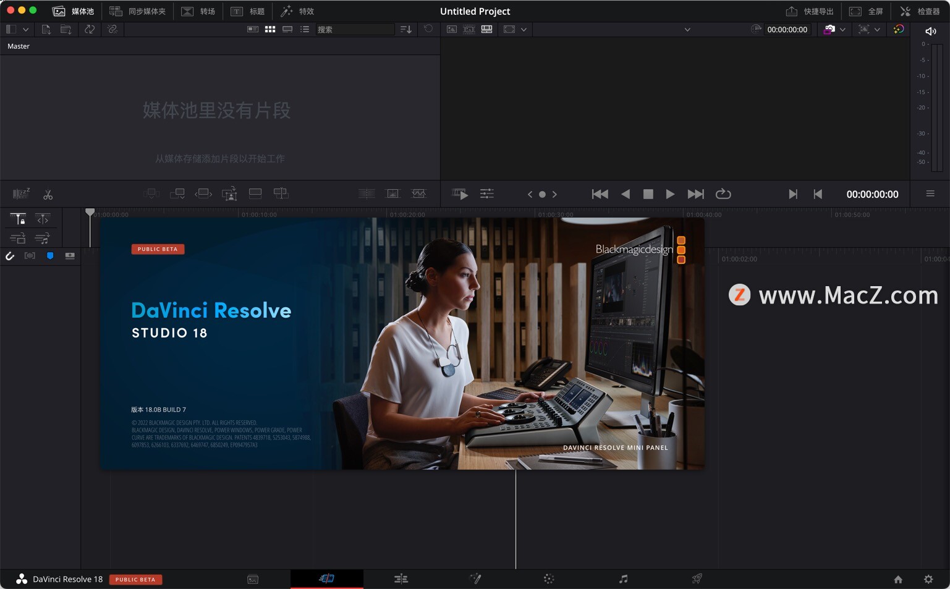Open the project manager home icon
The height and width of the screenshot is (589, 950).
coord(898,579)
